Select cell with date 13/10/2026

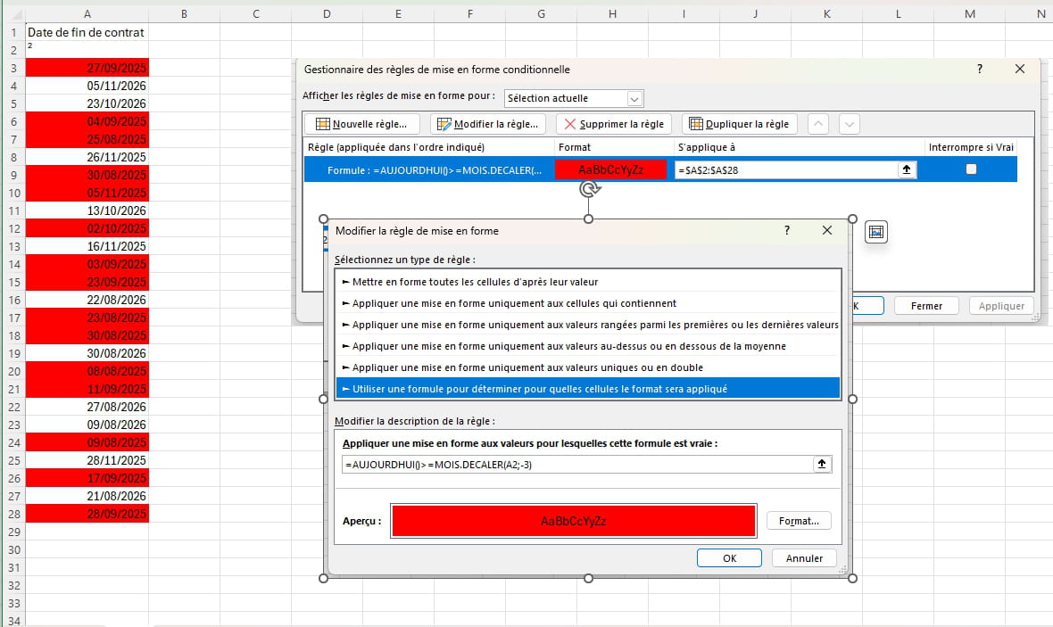pos(87,210)
